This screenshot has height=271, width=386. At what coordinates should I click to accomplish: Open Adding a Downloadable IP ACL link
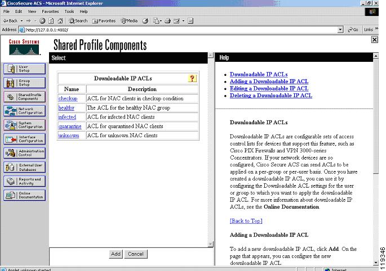(x=269, y=82)
